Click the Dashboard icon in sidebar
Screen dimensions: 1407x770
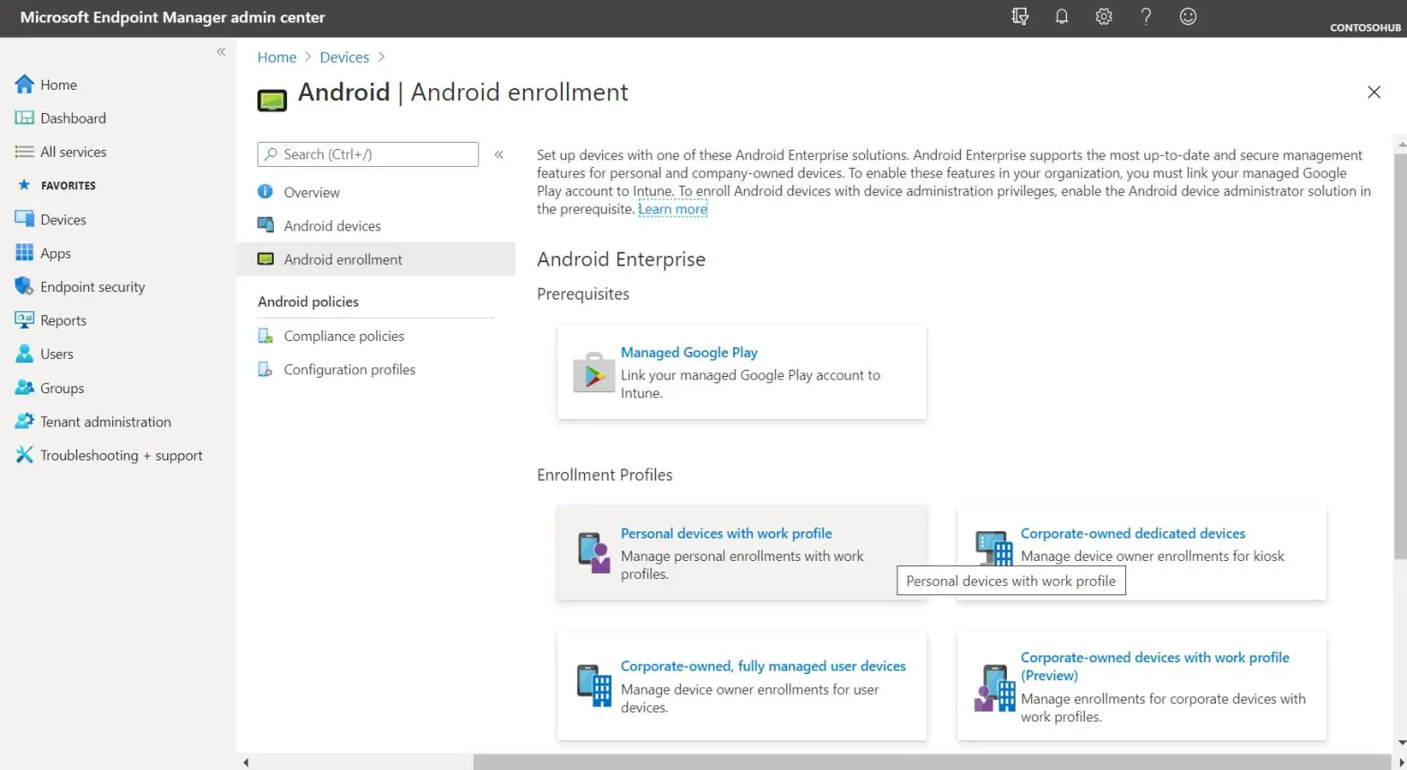(24, 118)
